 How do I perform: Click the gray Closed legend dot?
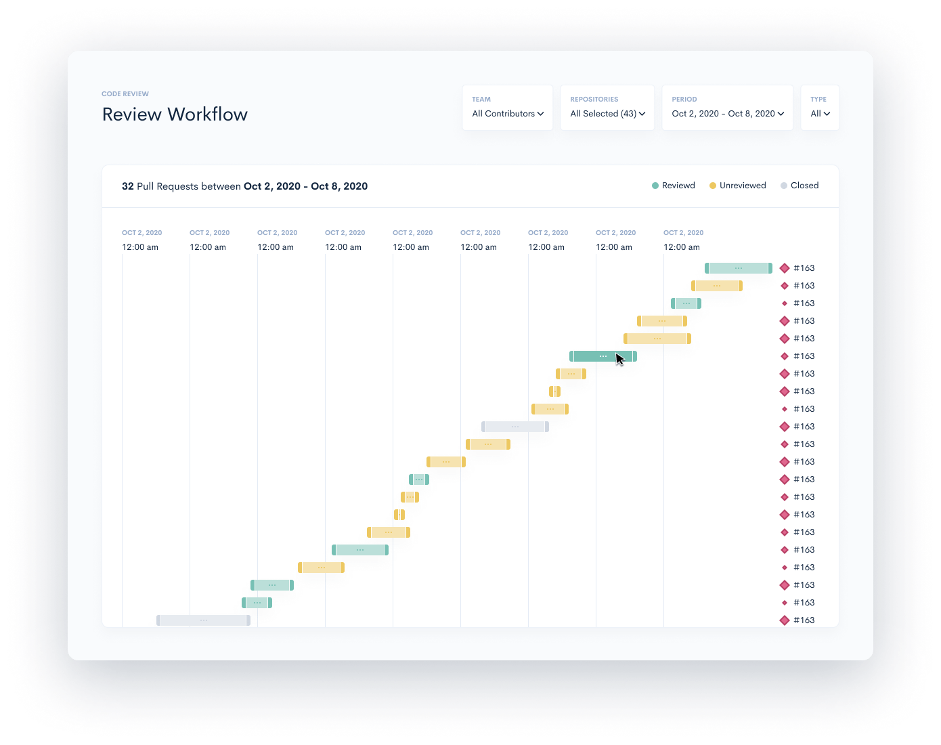[783, 185]
